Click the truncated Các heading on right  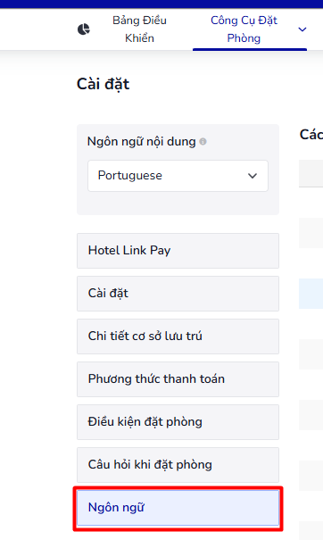pyautogui.click(x=311, y=135)
